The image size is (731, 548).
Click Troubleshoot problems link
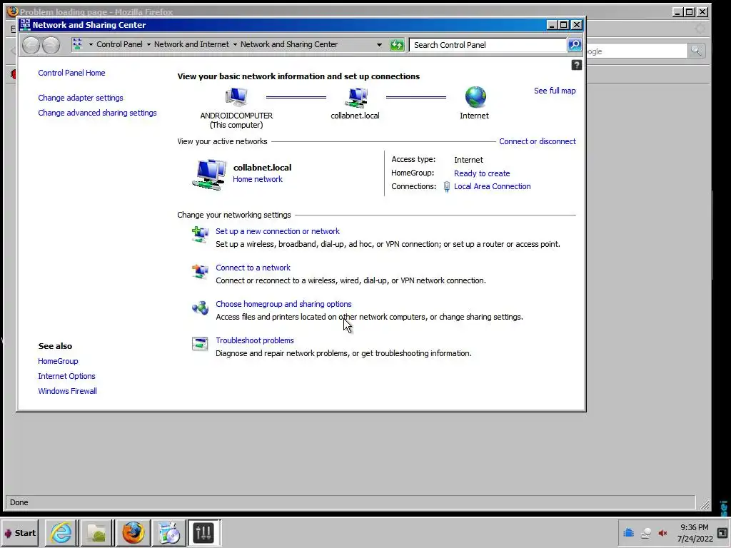click(x=255, y=340)
